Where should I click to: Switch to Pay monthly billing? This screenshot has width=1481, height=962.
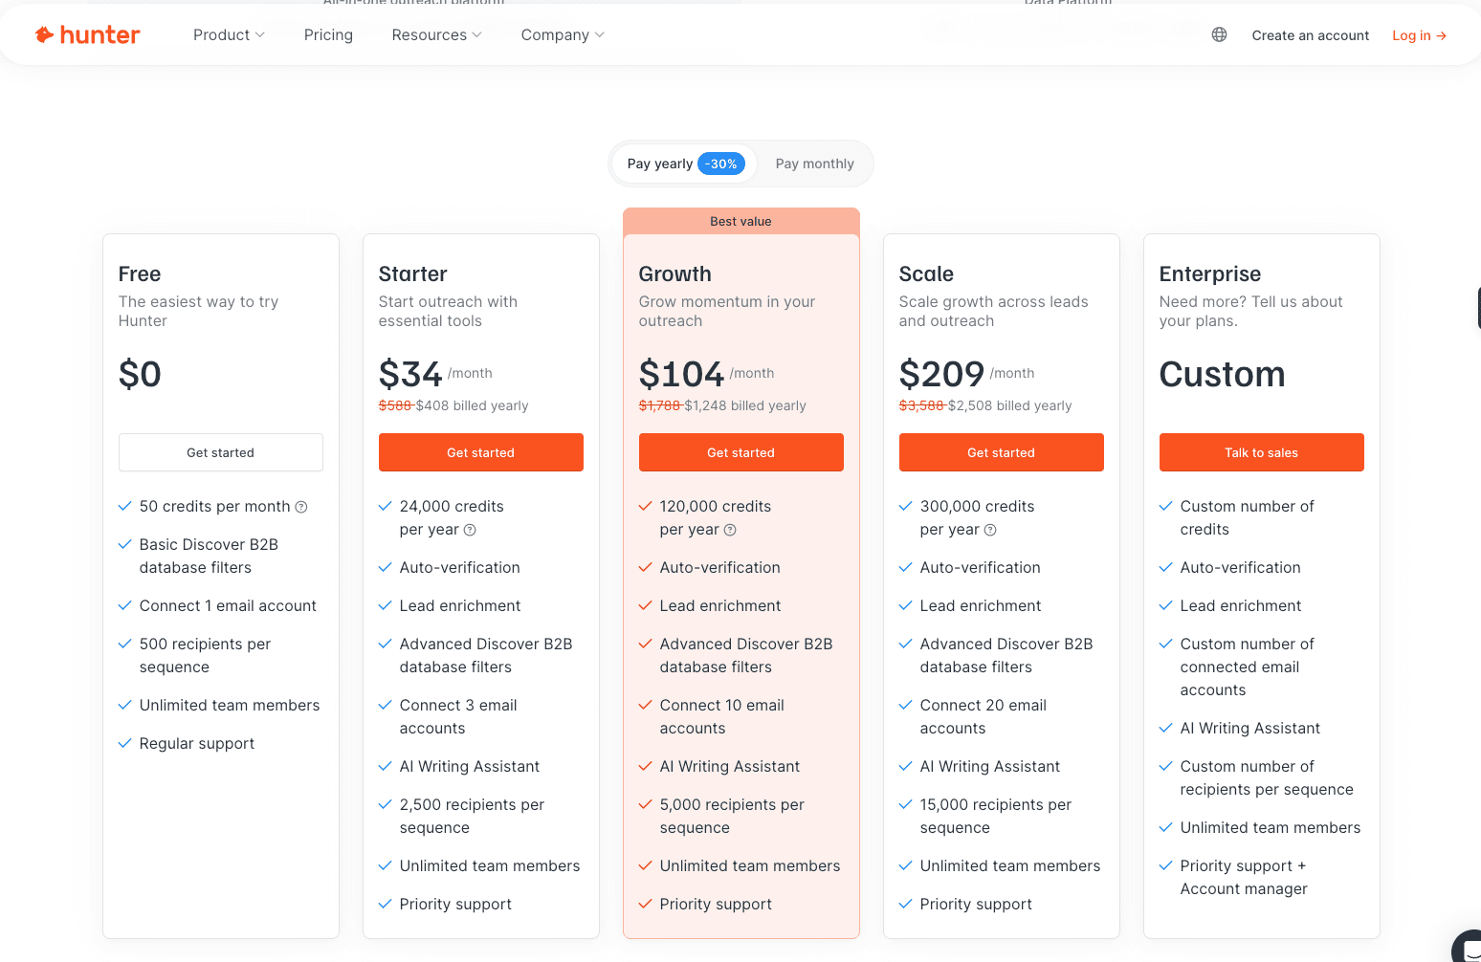coord(814,164)
